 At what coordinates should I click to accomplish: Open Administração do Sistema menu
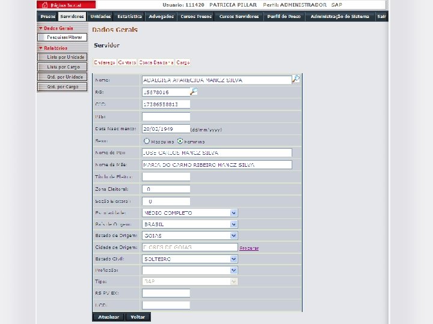click(x=340, y=17)
